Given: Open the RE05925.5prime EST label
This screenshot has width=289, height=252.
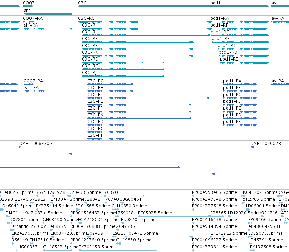Looking at the screenshot, I should coord(155,213).
